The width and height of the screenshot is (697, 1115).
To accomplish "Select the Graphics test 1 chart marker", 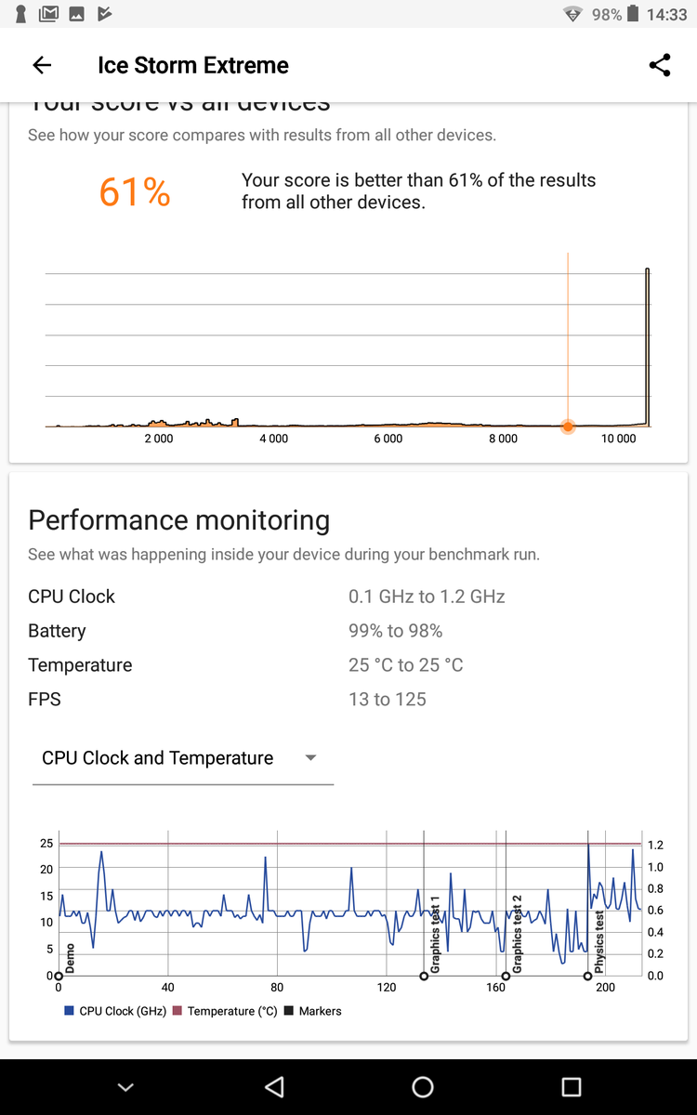I will (425, 976).
